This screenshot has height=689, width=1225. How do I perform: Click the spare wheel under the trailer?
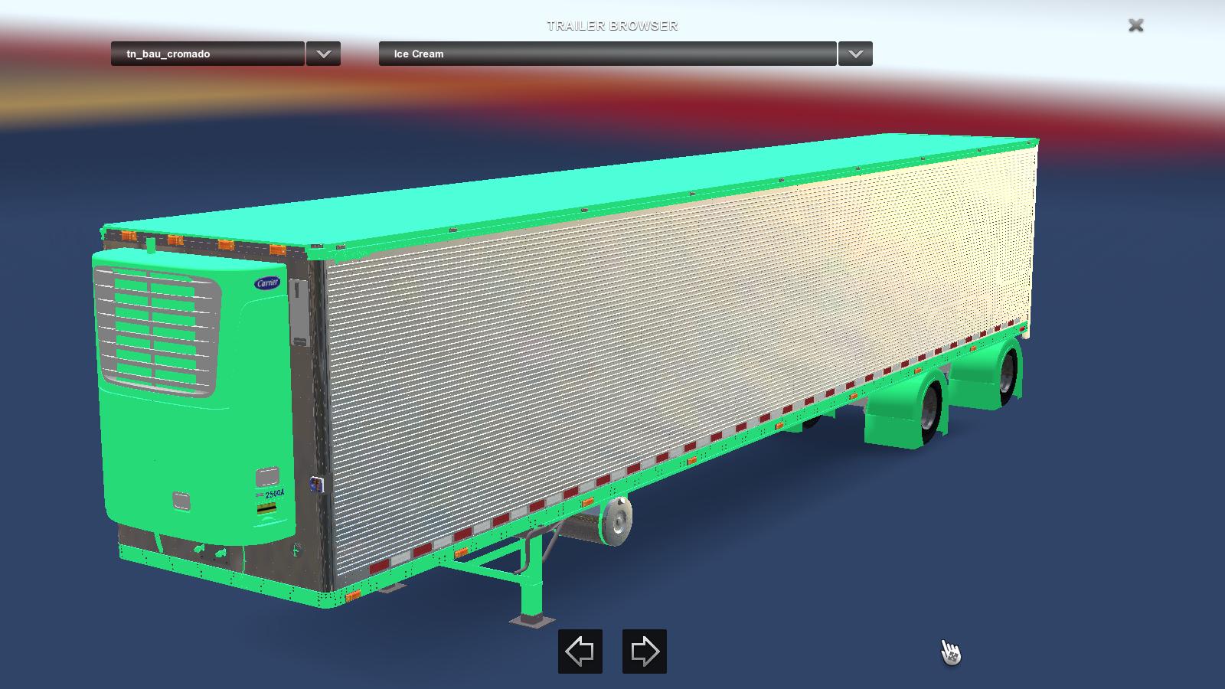click(616, 521)
